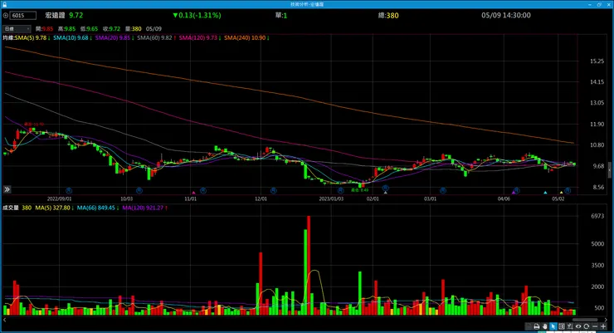Viewport: 614px width, 333px height.
Task: Click the circular event marker near 04/06
Action: tap(516, 190)
